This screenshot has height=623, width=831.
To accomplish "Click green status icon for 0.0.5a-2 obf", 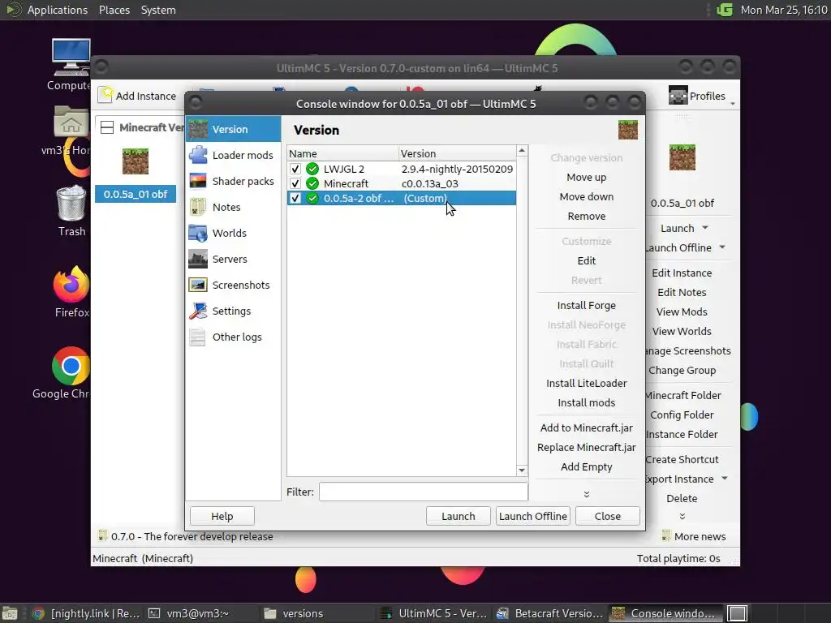I will coord(312,198).
